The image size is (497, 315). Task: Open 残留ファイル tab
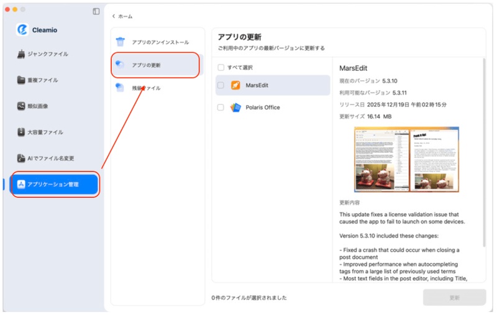click(157, 88)
